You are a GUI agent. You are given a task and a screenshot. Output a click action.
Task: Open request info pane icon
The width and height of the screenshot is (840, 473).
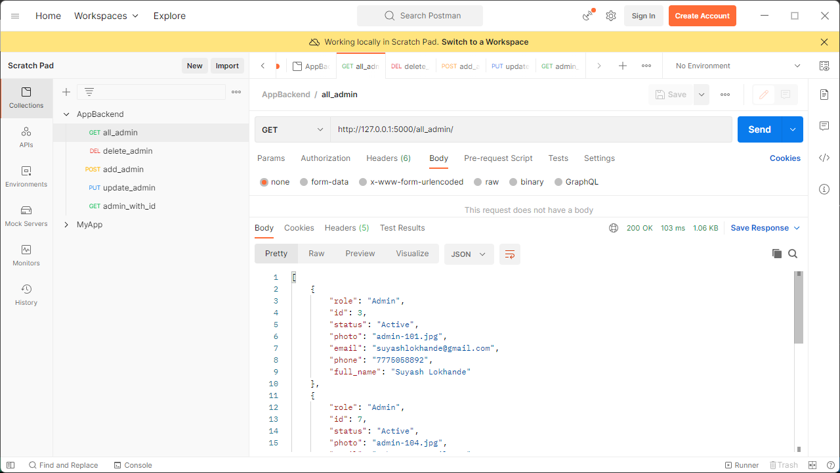point(824,189)
